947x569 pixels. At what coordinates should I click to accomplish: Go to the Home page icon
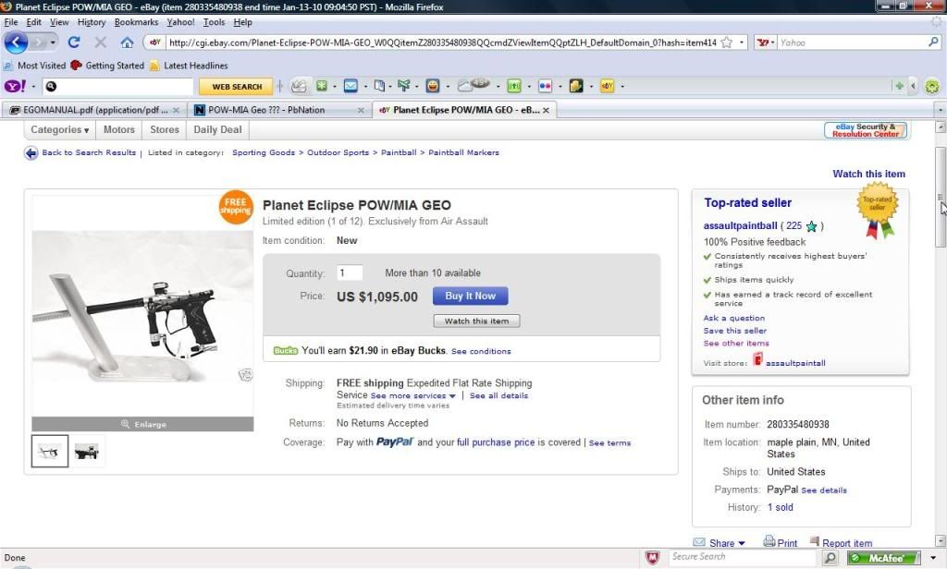coord(127,42)
